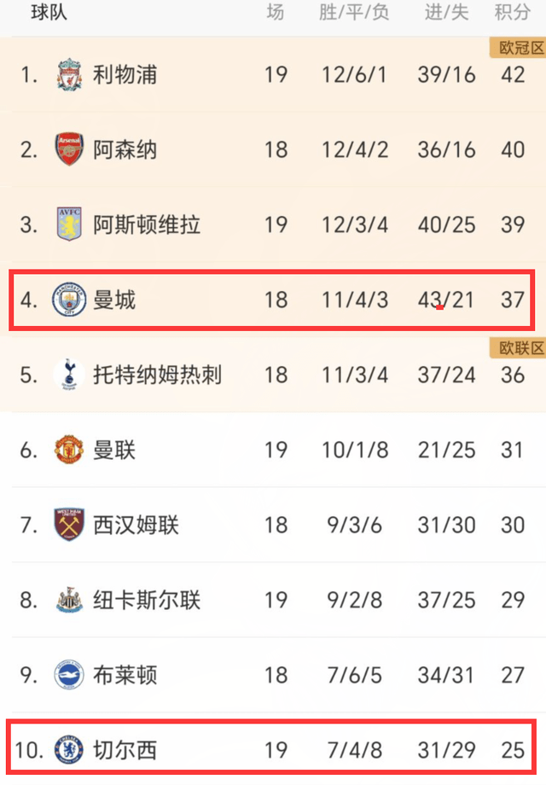Screen dimensions: 546x785
Task: Click the Aston Villa crest icon
Action: pyautogui.click(x=68, y=224)
